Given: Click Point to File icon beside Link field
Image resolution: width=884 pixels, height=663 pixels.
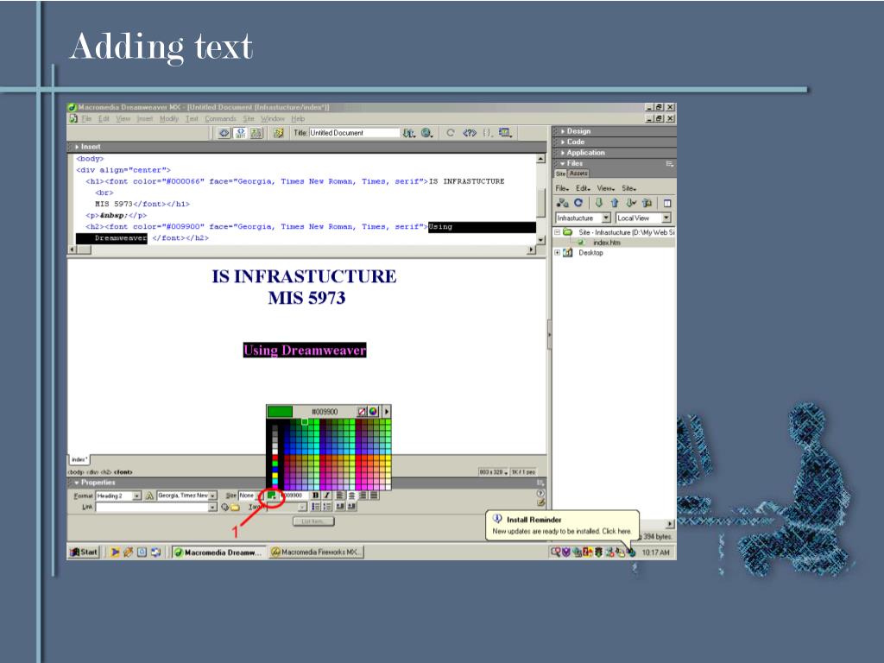Looking at the screenshot, I should (224, 507).
